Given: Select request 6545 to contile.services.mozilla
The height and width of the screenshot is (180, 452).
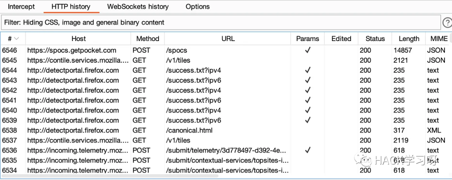Looking at the screenshot, I should pyautogui.click(x=78, y=60).
